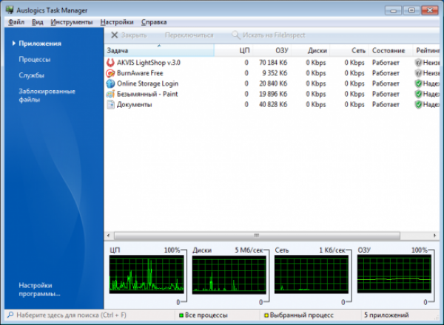Viewport: 444px width, 325px height.
Task: Select Приложения in the sidebar
Action: tap(40, 44)
